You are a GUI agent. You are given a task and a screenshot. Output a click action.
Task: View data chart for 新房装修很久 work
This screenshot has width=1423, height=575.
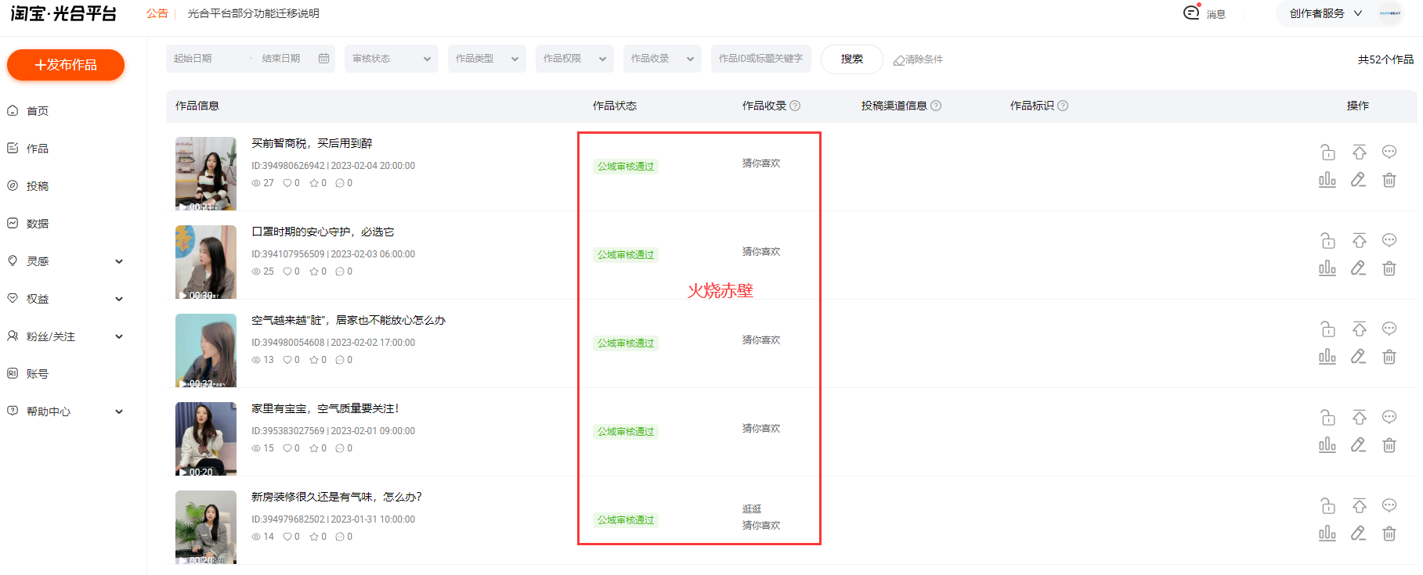(1327, 534)
